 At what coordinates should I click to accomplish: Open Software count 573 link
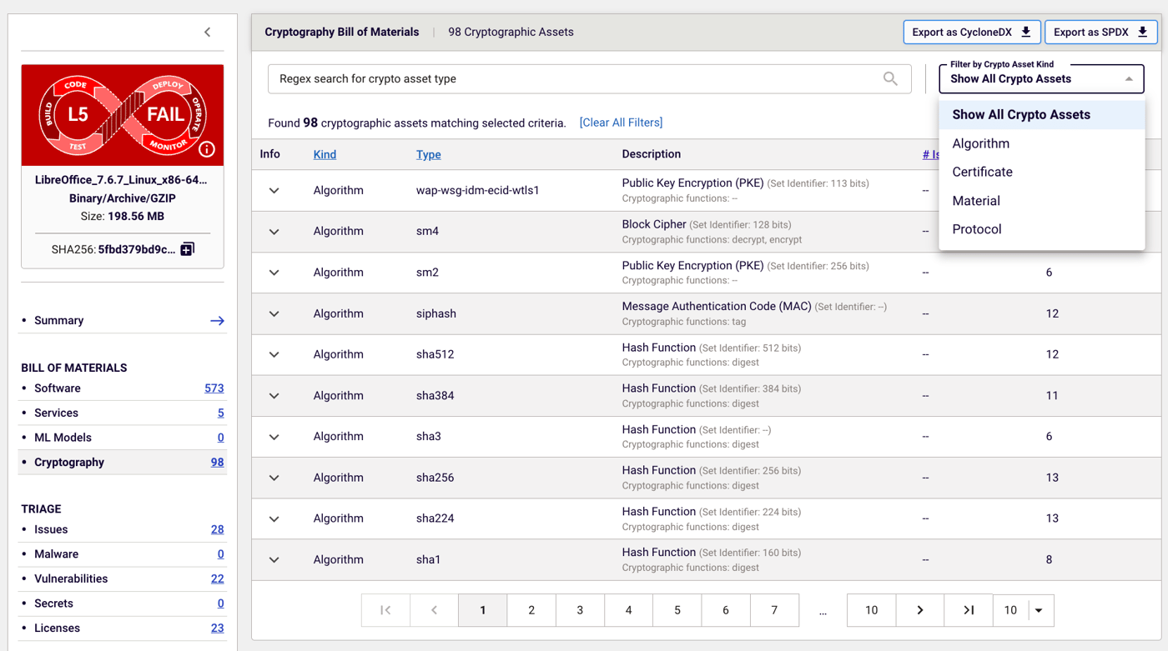tap(214, 388)
